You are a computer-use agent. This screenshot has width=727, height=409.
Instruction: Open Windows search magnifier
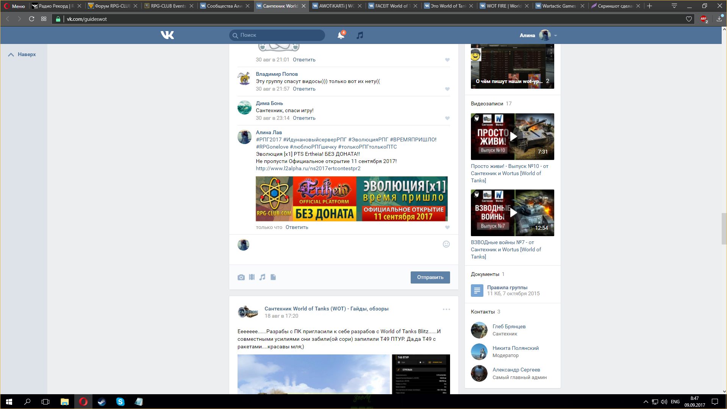[27, 402]
